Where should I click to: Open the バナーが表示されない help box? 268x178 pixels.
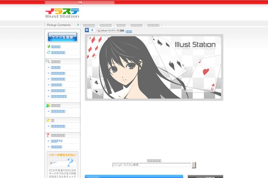(63, 165)
